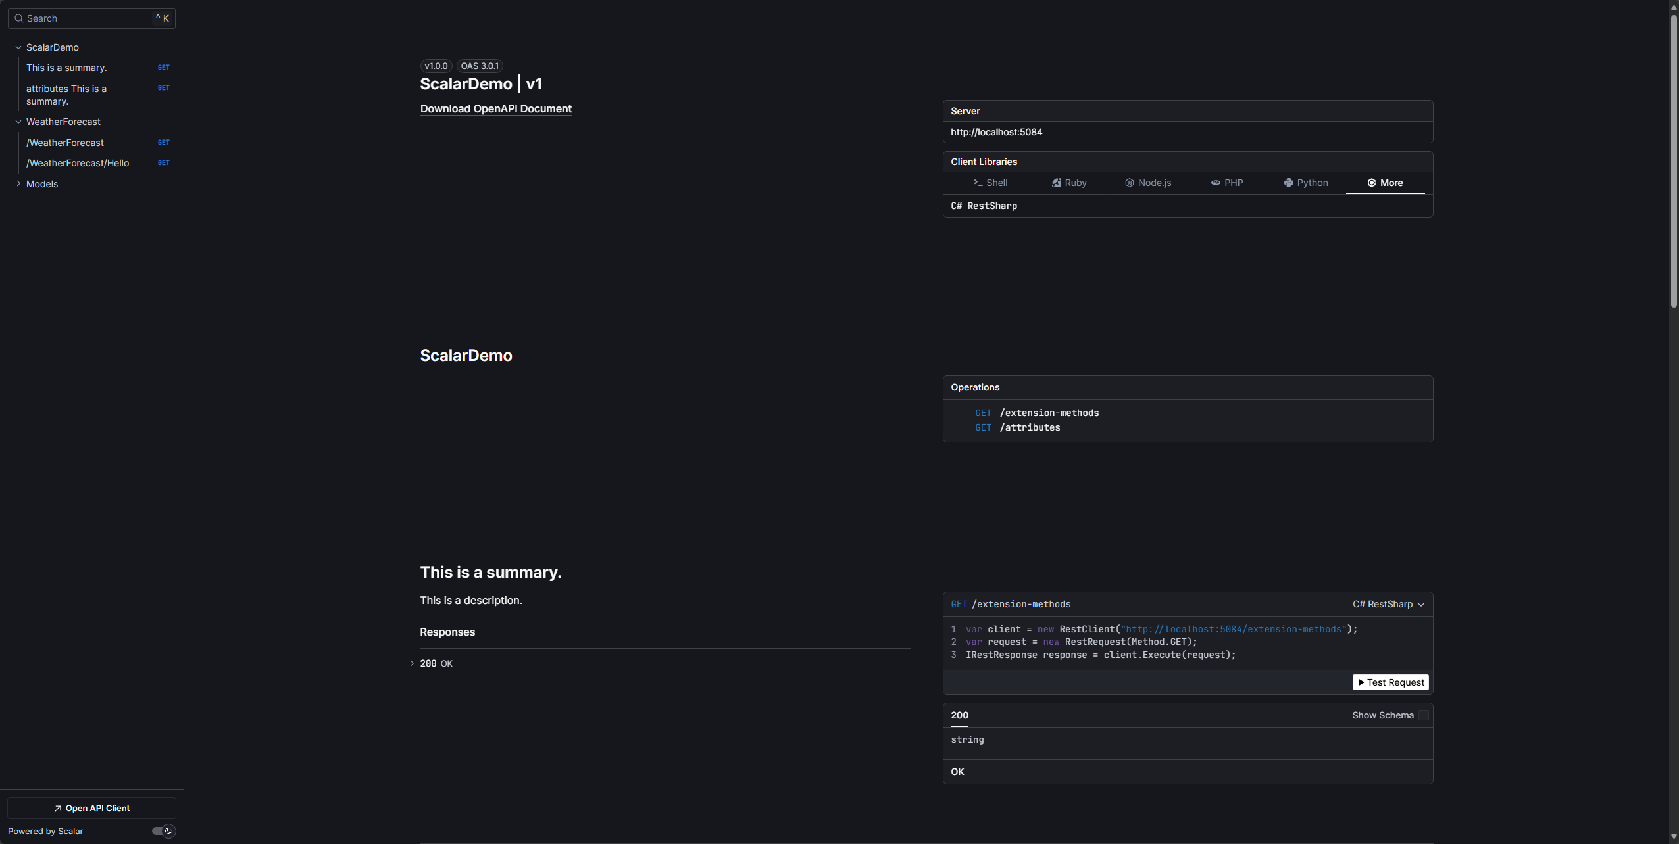Enable the Show Schema checkbox
The width and height of the screenshot is (1679, 844).
1423,715
